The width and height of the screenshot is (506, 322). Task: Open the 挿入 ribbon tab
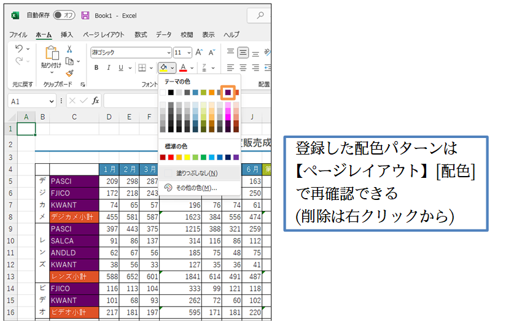(67, 35)
